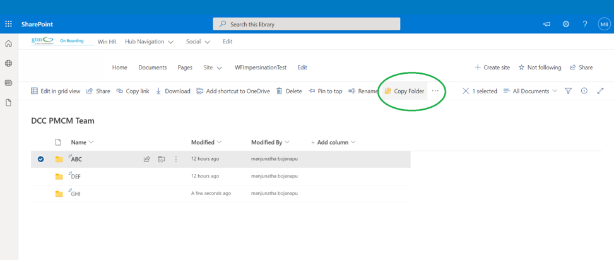Screen dimensions: 614x260
Task: Clear the 1 selected items
Action: (x=466, y=91)
